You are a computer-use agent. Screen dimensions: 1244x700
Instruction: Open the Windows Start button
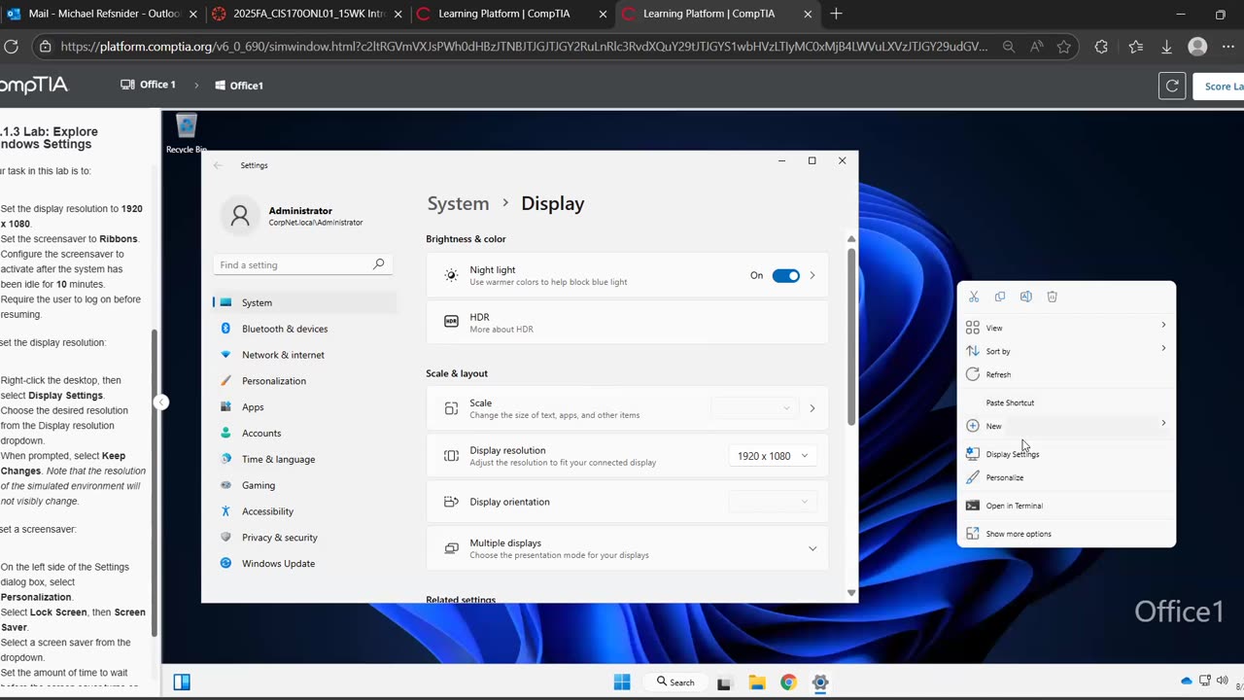tap(622, 682)
